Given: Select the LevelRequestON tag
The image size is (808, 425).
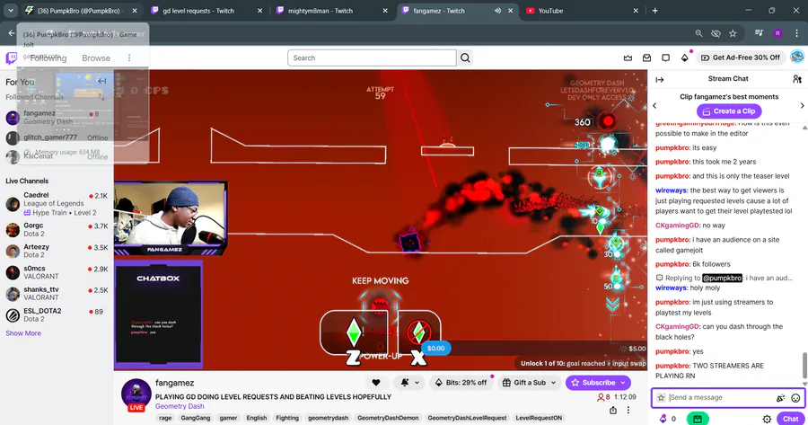Looking at the screenshot, I should [539, 418].
